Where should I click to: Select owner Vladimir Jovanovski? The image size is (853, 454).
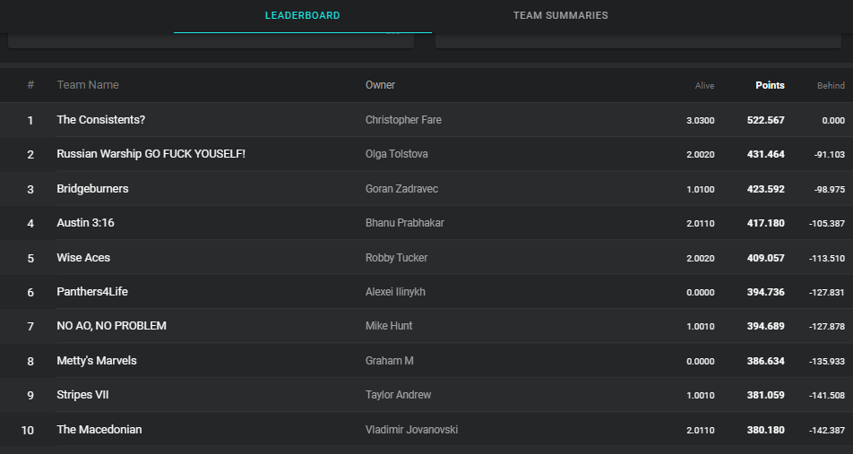click(x=411, y=430)
